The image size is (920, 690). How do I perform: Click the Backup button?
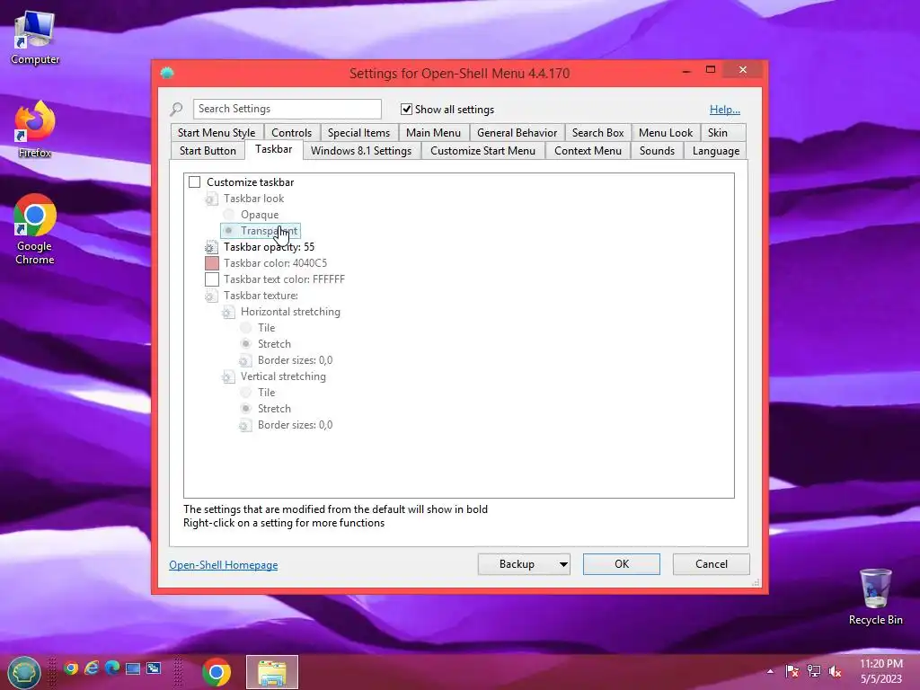[517, 564]
